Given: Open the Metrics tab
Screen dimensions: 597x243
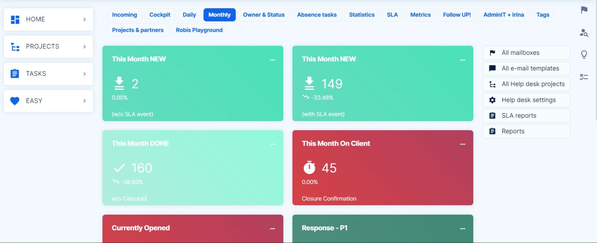Looking at the screenshot, I should coord(420,15).
